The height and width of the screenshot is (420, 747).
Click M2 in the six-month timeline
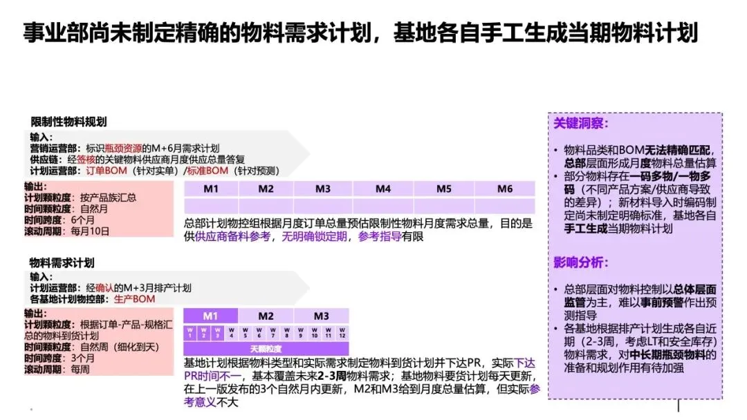pos(266,189)
